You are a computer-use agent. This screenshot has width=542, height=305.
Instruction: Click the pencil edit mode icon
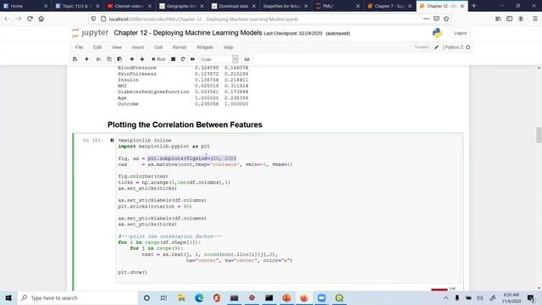(436, 47)
